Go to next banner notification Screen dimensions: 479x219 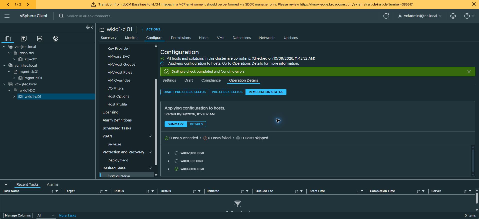click(x=28, y=4)
